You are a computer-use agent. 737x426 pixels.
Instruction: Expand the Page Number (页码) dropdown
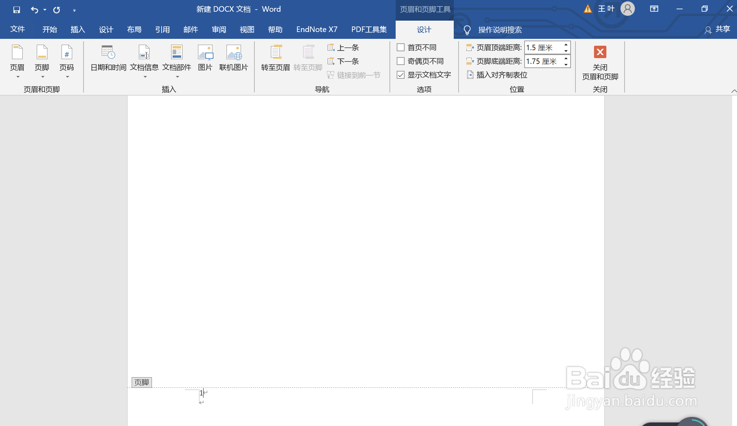pyautogui.click(x=67, y=77)
